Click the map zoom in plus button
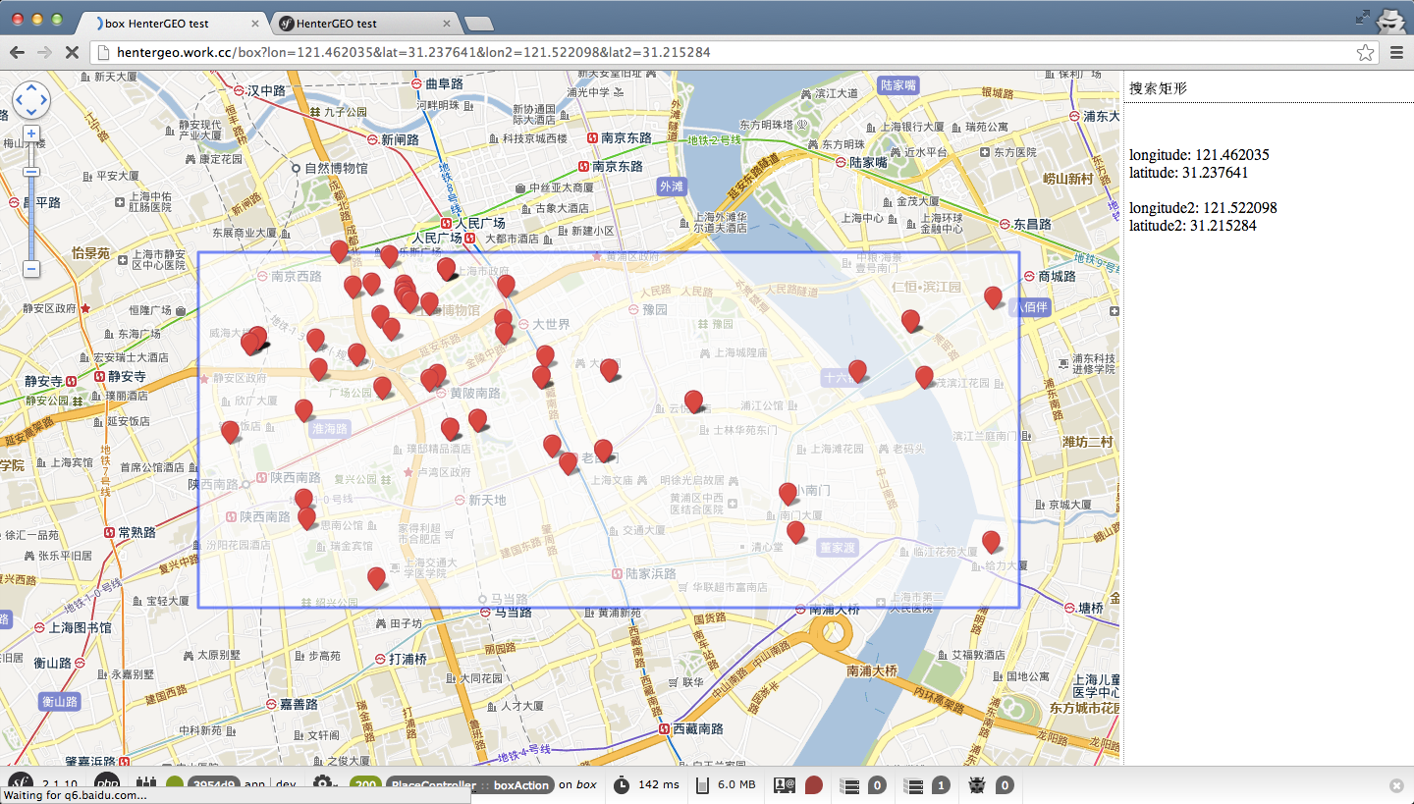Screen dimensions: 1414x804 [x=31, y=134]
